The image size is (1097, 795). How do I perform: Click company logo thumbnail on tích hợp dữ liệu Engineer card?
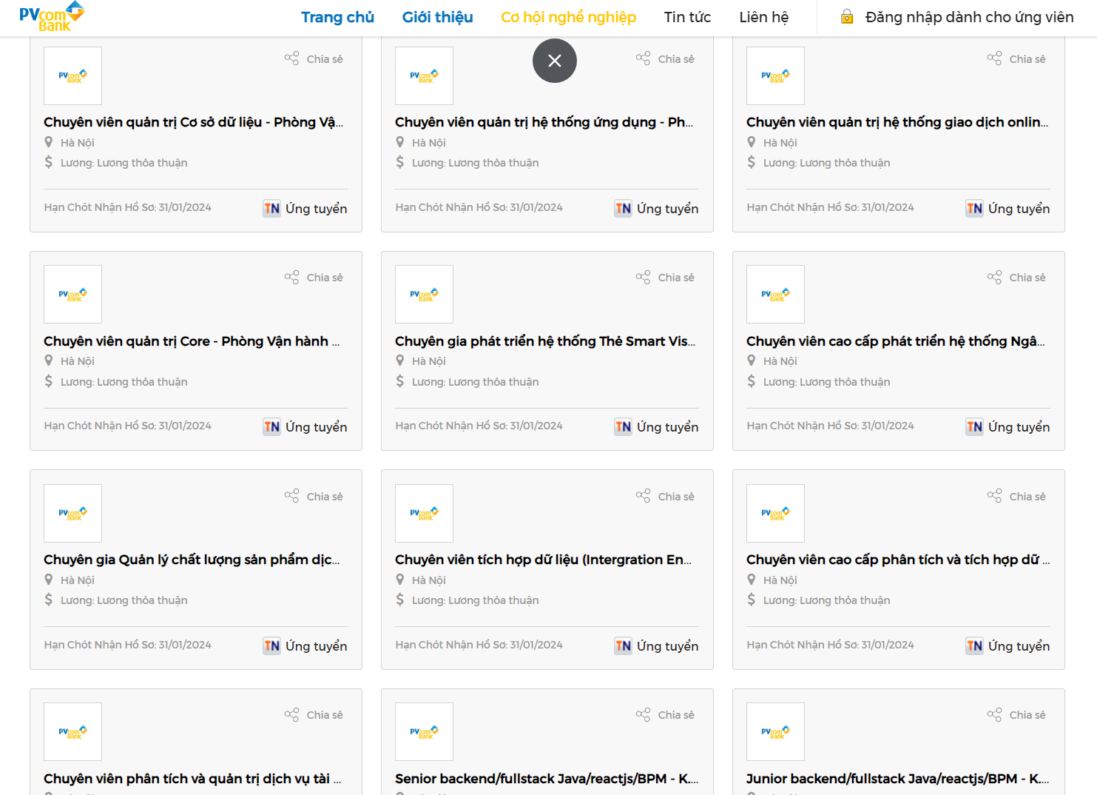tap(424, 513)
